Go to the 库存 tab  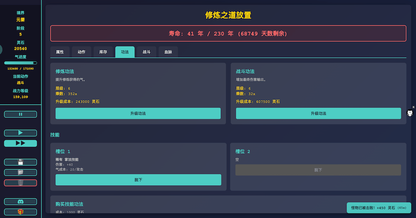[x=103, y=52]
